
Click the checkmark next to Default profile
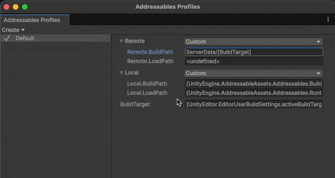click(x=7, y=38)
